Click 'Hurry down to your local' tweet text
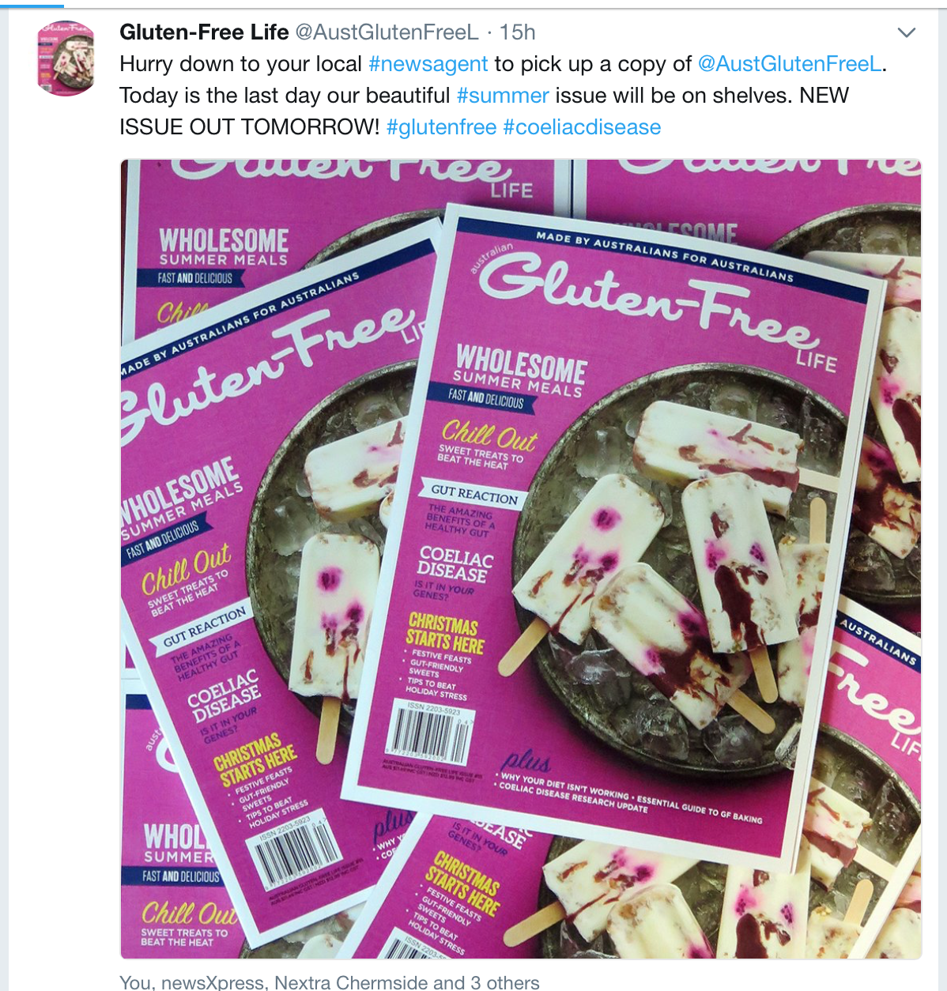947x991 pixels. [x=240, y=64]
